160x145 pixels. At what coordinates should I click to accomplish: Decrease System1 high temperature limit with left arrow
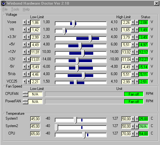pyautogui.click(x=133, y=119)
